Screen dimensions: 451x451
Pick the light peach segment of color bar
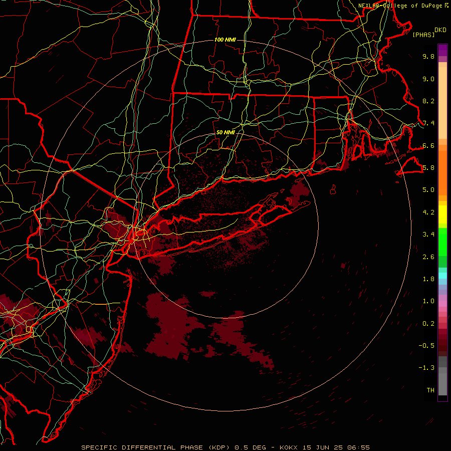coord(442,103)
